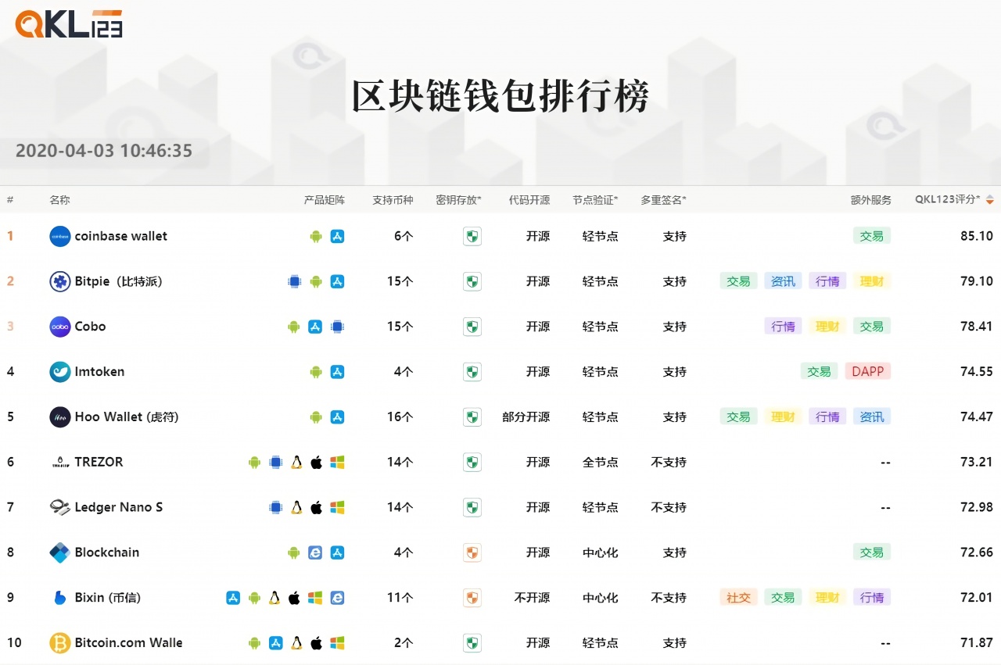Image resolution: width=1001 pixels, height=665 pixels.
Task: Click Ledger Nano S logo icon
Action: tap(60, 507)
